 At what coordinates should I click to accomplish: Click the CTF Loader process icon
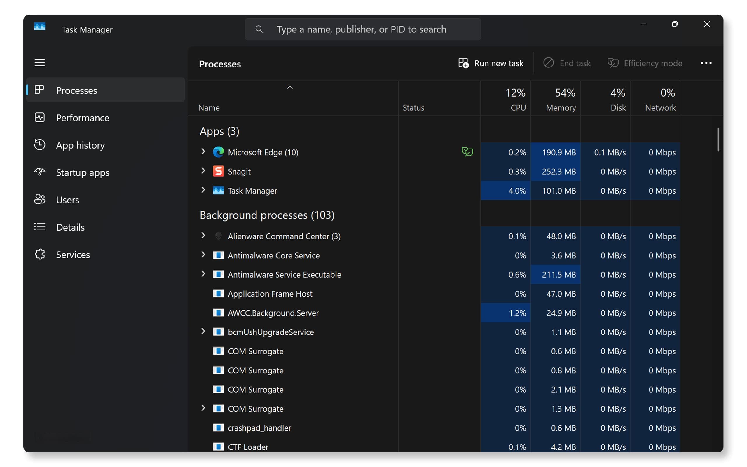point(218,447)
